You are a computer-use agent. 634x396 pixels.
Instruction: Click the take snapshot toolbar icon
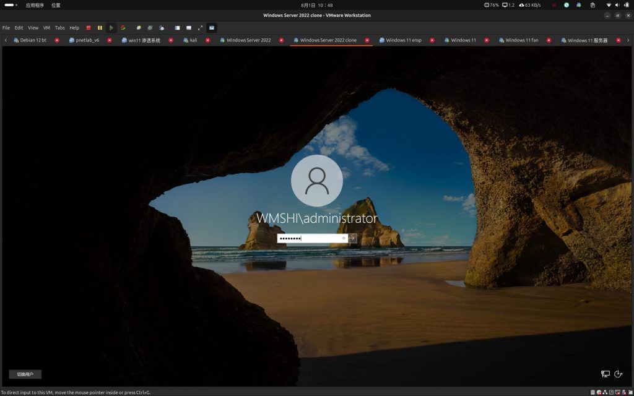(x=139, y=28)
